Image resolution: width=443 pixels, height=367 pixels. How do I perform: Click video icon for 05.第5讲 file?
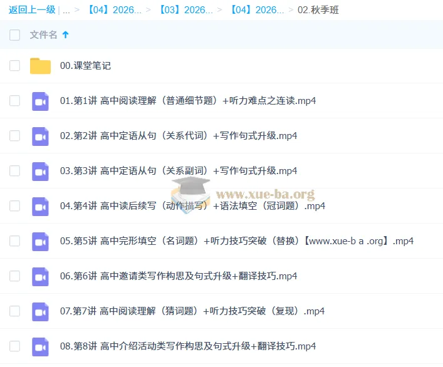(40, 241)
